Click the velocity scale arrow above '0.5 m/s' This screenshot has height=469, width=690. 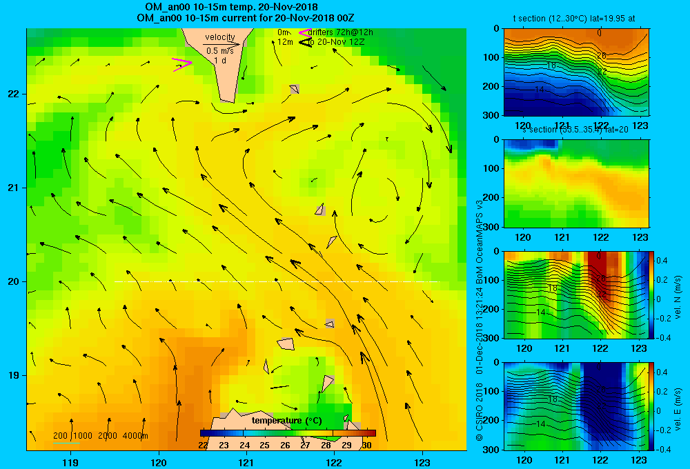coord(221,44)
